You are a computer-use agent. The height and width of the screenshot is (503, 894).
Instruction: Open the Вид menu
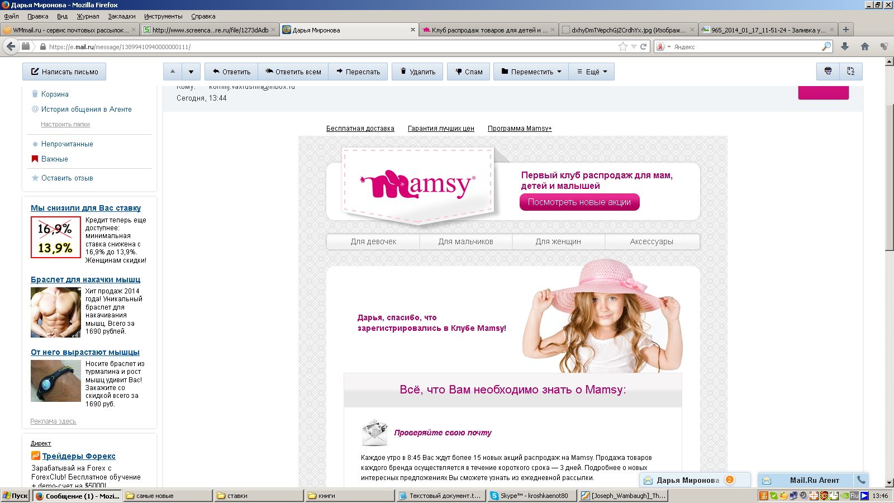tap(63, 16)
